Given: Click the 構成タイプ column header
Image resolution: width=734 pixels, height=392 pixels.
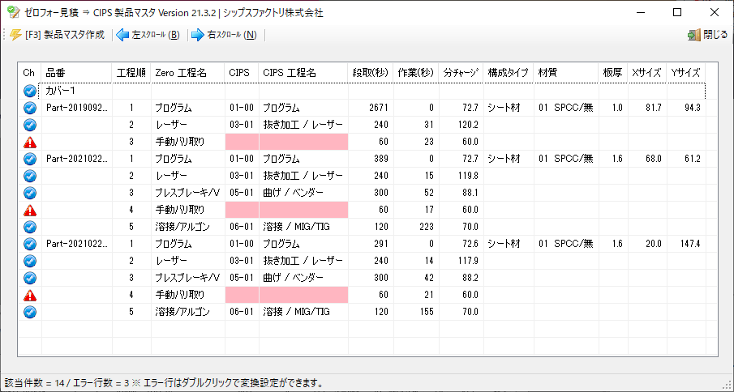Looking at the screenshot, I should tap(509, 73).
